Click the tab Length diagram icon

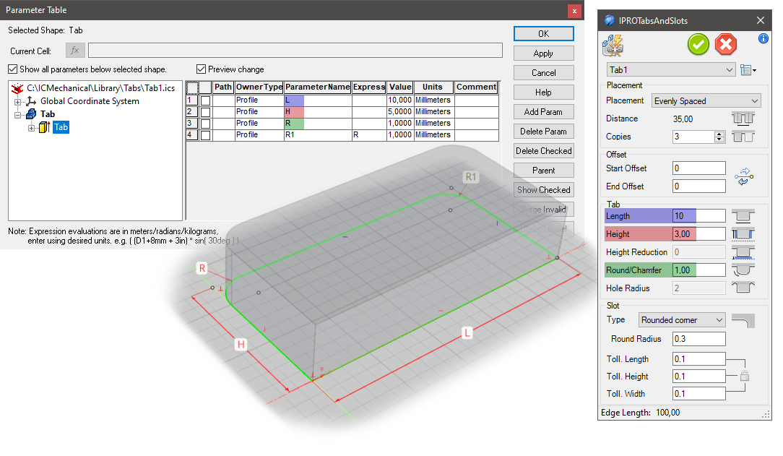(744, 215)
